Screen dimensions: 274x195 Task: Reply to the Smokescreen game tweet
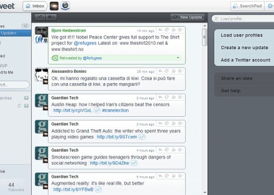160,150
